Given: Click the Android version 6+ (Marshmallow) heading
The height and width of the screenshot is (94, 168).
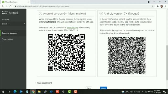Looking at the screenshot, I should (64, 14).
